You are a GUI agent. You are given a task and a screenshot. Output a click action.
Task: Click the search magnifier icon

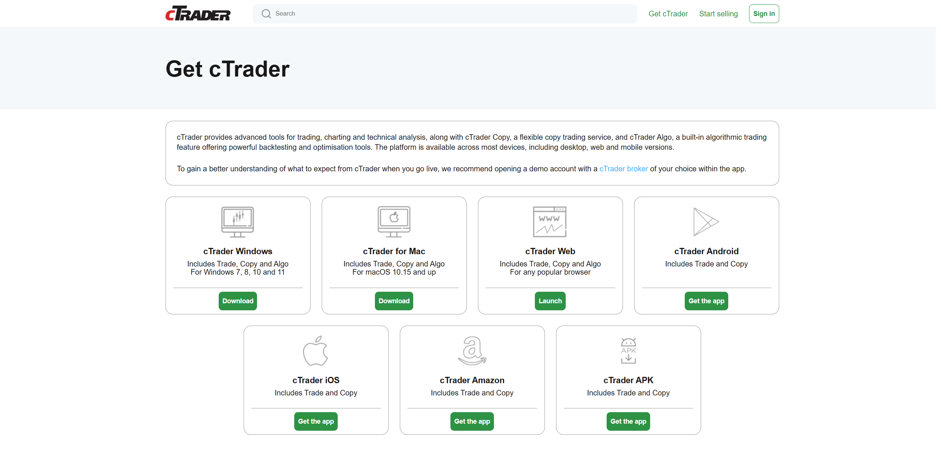coord(266,14)
